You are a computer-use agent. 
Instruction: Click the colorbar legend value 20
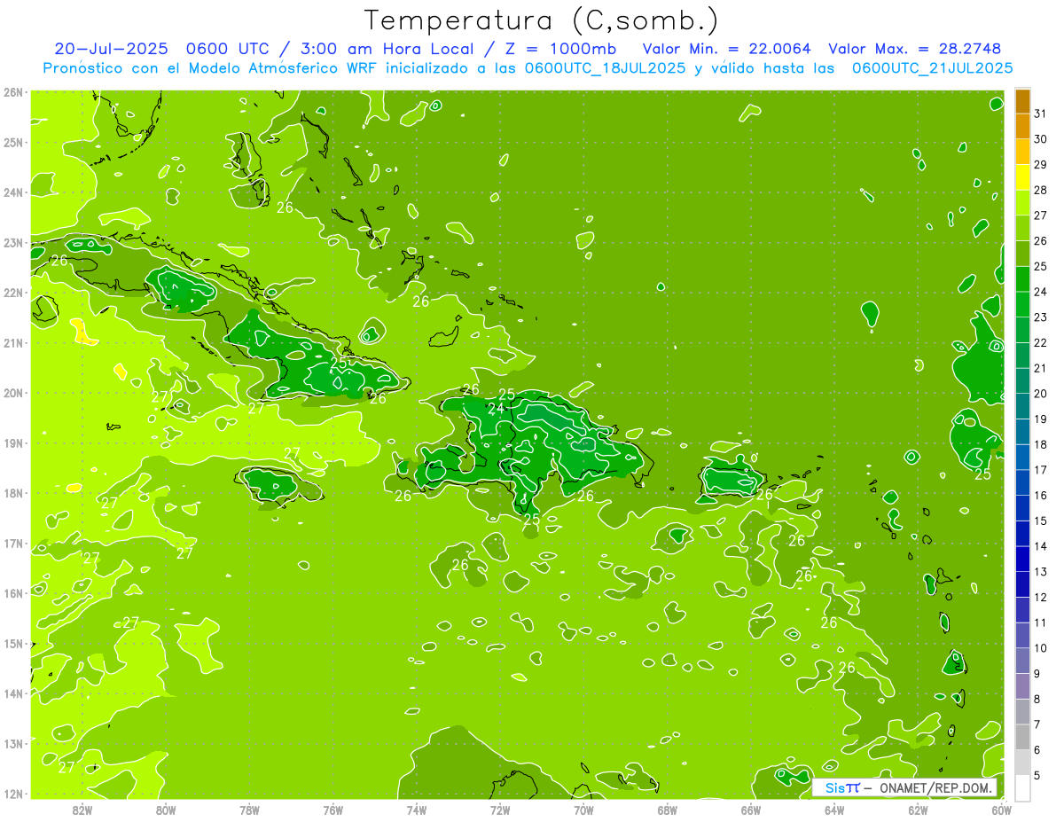pyautogui.click(x=1040, y=394)
